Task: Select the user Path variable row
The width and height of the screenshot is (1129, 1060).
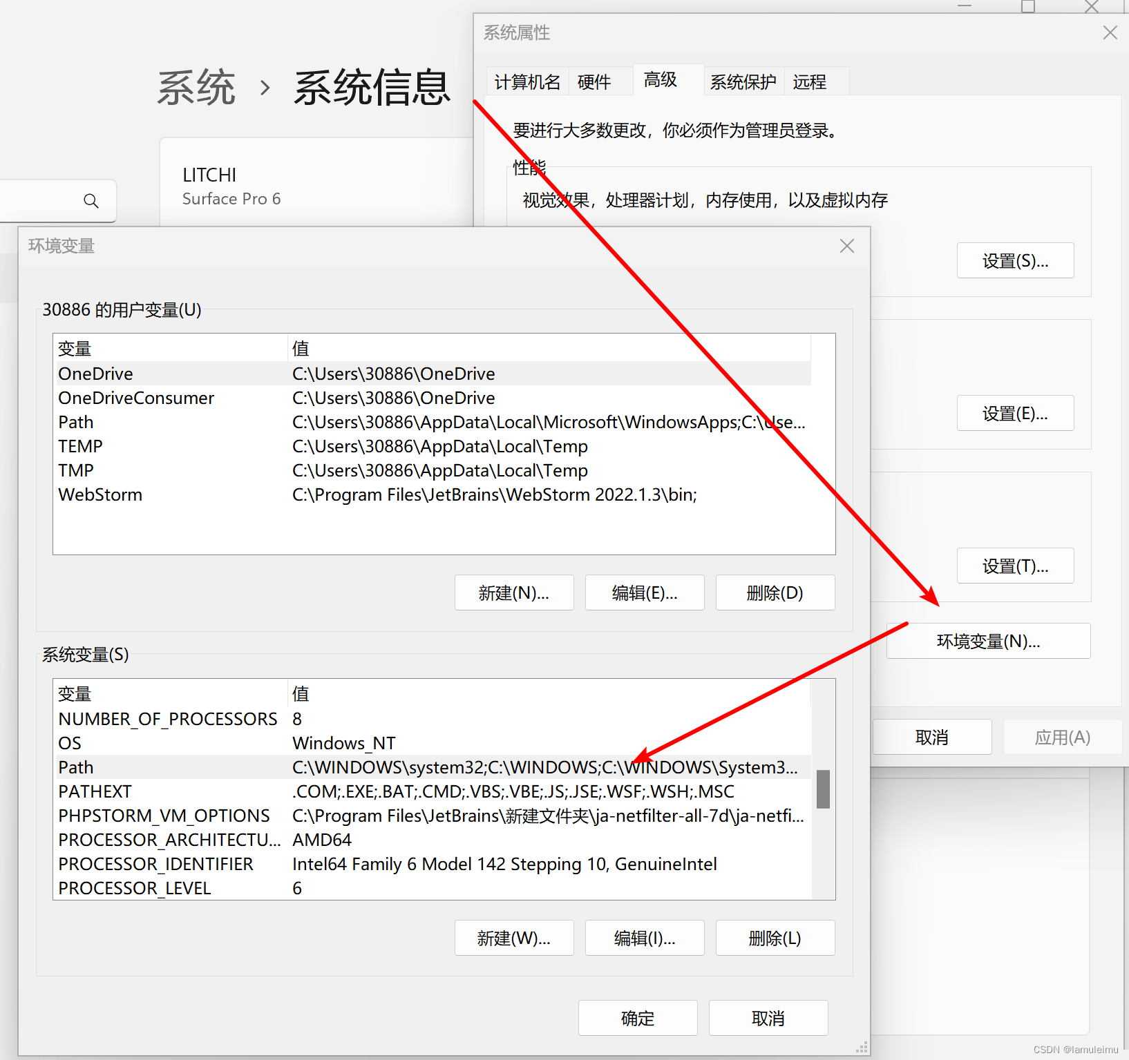Action: [x=433, y=422]
